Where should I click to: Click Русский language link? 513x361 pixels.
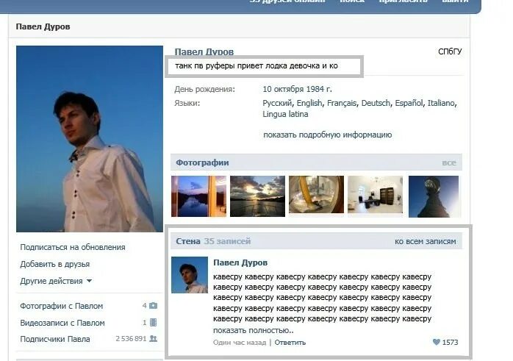click(x=277, y=103)
